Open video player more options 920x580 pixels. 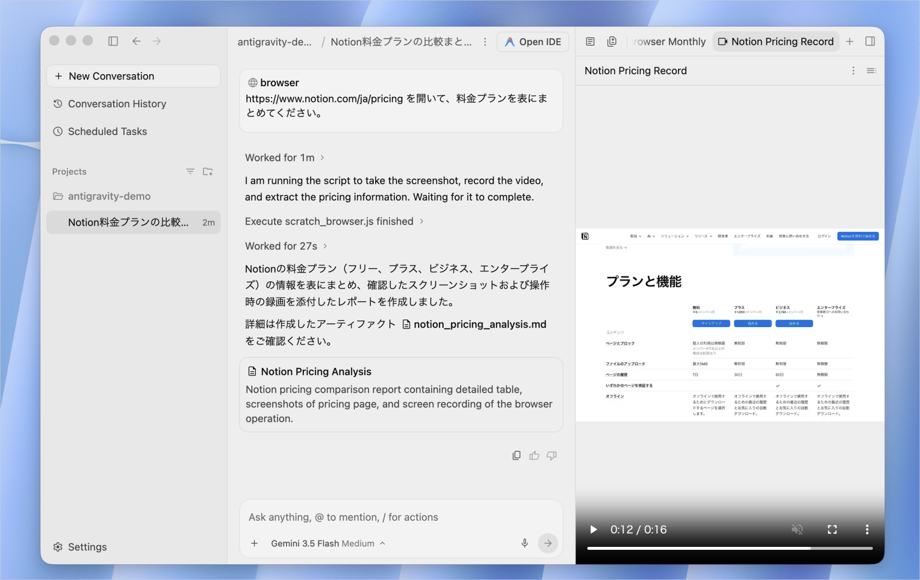tap(867, 529)
